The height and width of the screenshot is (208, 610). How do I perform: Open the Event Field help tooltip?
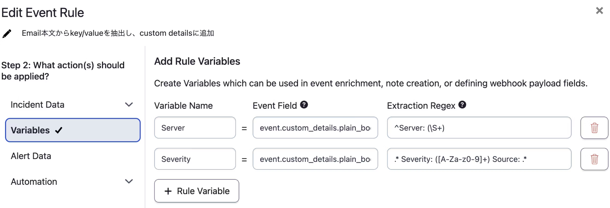[x=304, y=105]
